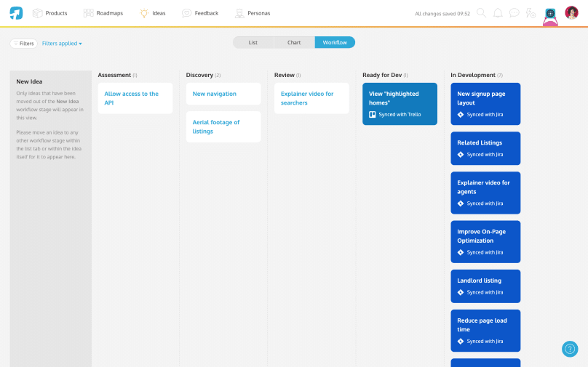
Task: Open the comments chat icon
Action: point(514,13)
